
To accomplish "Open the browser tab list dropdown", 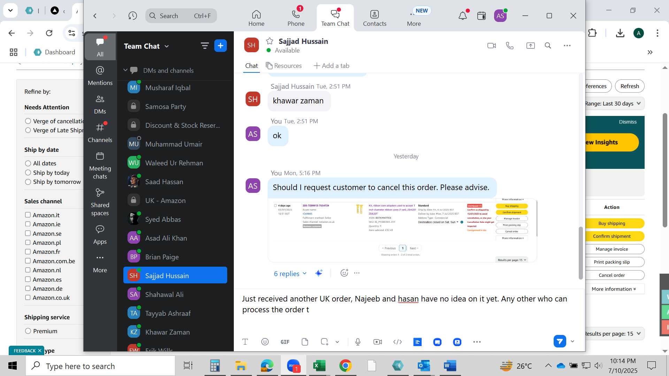I will pos(10,10).
